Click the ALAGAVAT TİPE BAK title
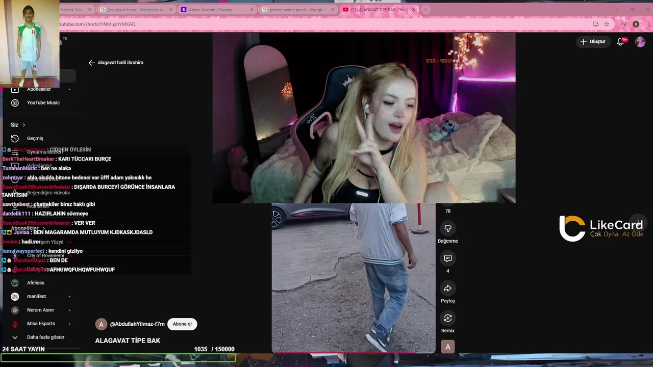Screen dimensions: 653x367 point(128,340)
